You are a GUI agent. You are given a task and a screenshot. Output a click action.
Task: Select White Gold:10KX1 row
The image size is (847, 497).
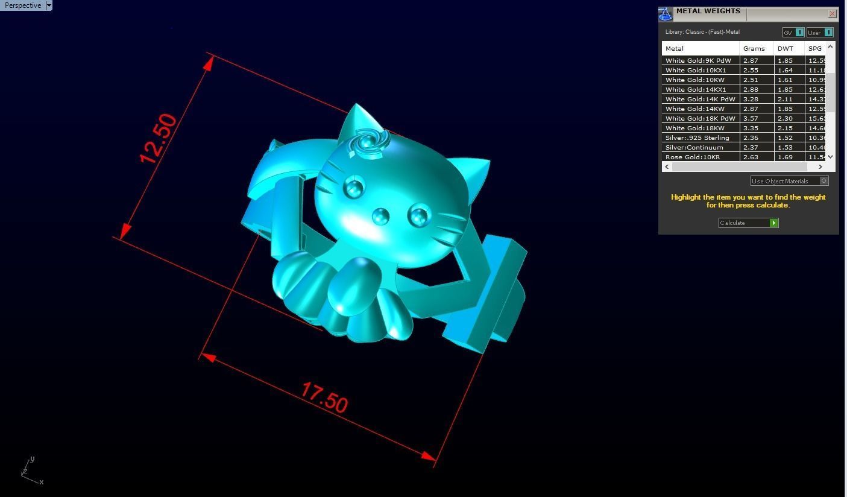[743, 70]
